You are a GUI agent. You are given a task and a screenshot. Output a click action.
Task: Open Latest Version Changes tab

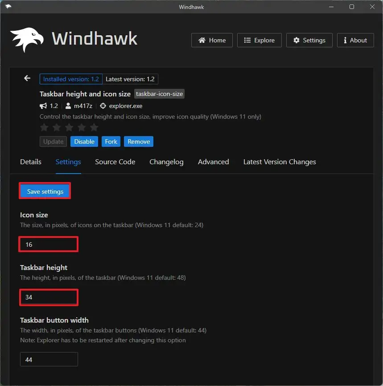[280, 162]
